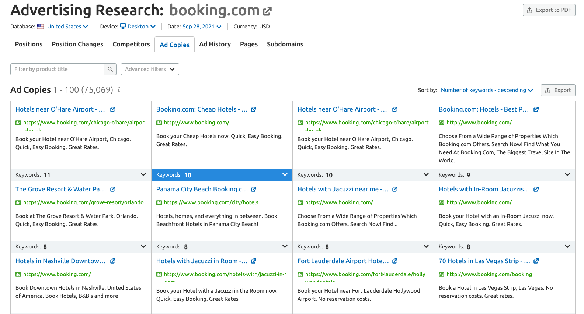Image resolution: width=584 pixels, height=314 pixels.
Task: Switch to the Position Changes tab
Action: [77, 44]
